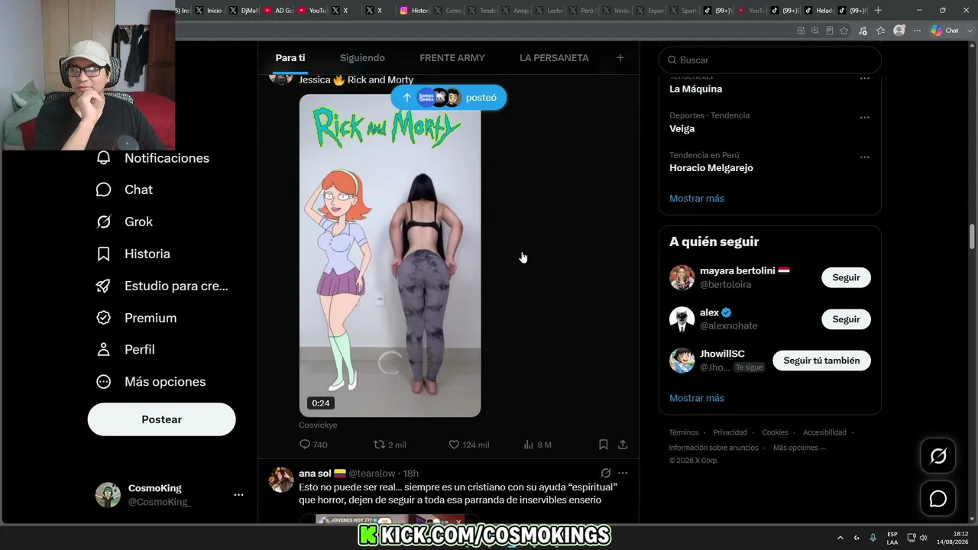Image resolution: width=978 pixels, height=550 pixels.
Task: Switch to the Helad TikTok browser tab
Action: [x=818, y=11]
